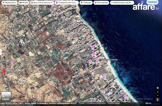Expand the collapsed side panel arrow
The height and width of the screenshot is (106, 162).
point(1,52)
